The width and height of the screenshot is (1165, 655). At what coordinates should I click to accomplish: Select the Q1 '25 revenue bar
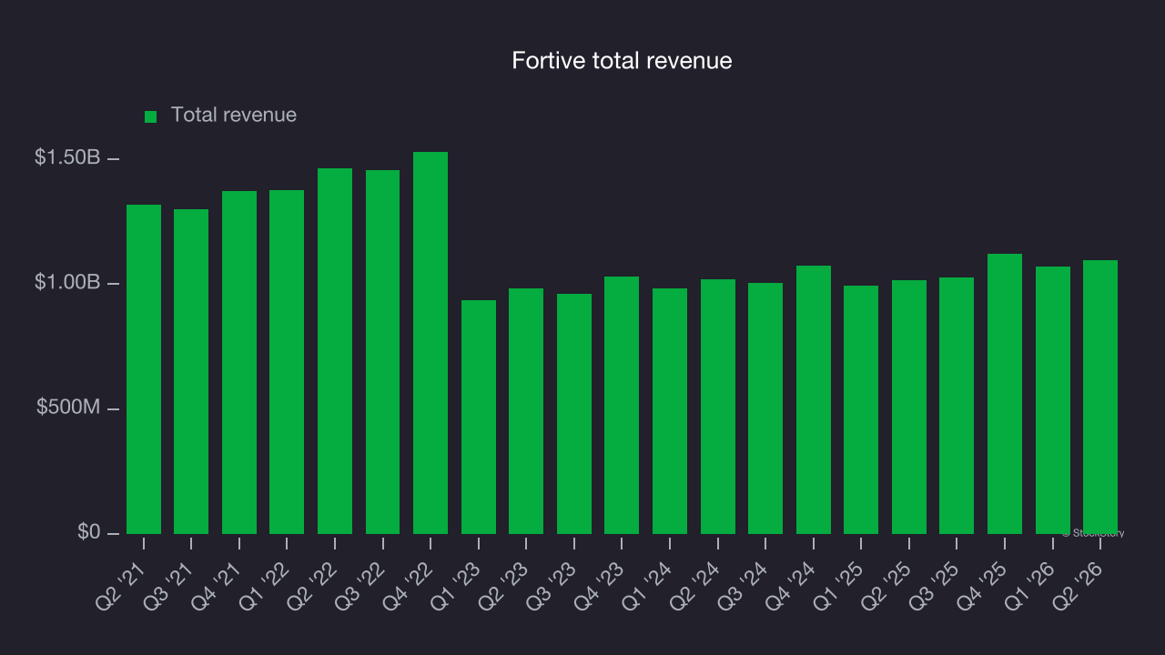tap(861, 410)
